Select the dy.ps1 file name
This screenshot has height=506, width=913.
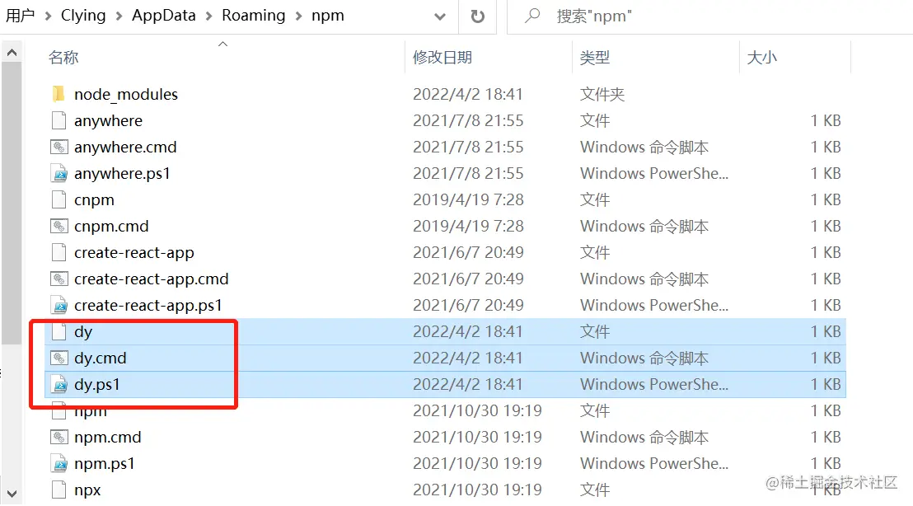click(x=96, y=384)
